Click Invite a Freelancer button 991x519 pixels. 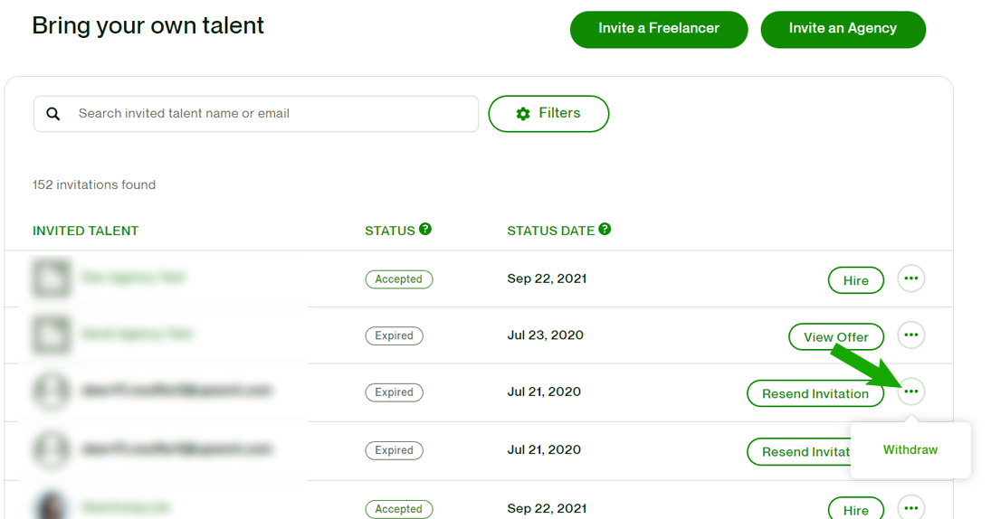[658, 29]
